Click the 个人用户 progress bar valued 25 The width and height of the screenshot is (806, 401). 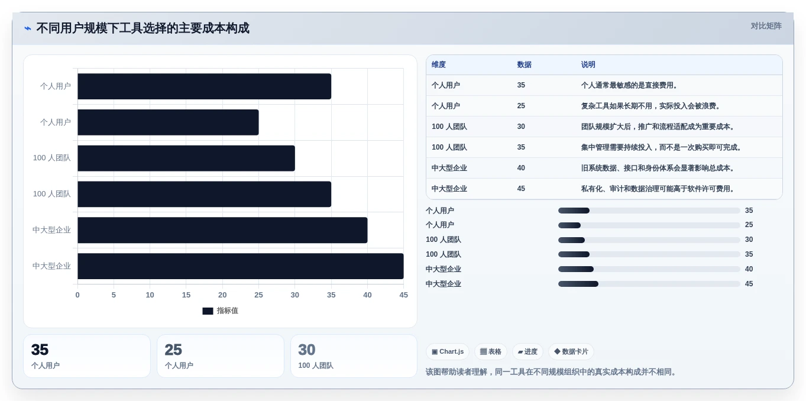[649, 225]
